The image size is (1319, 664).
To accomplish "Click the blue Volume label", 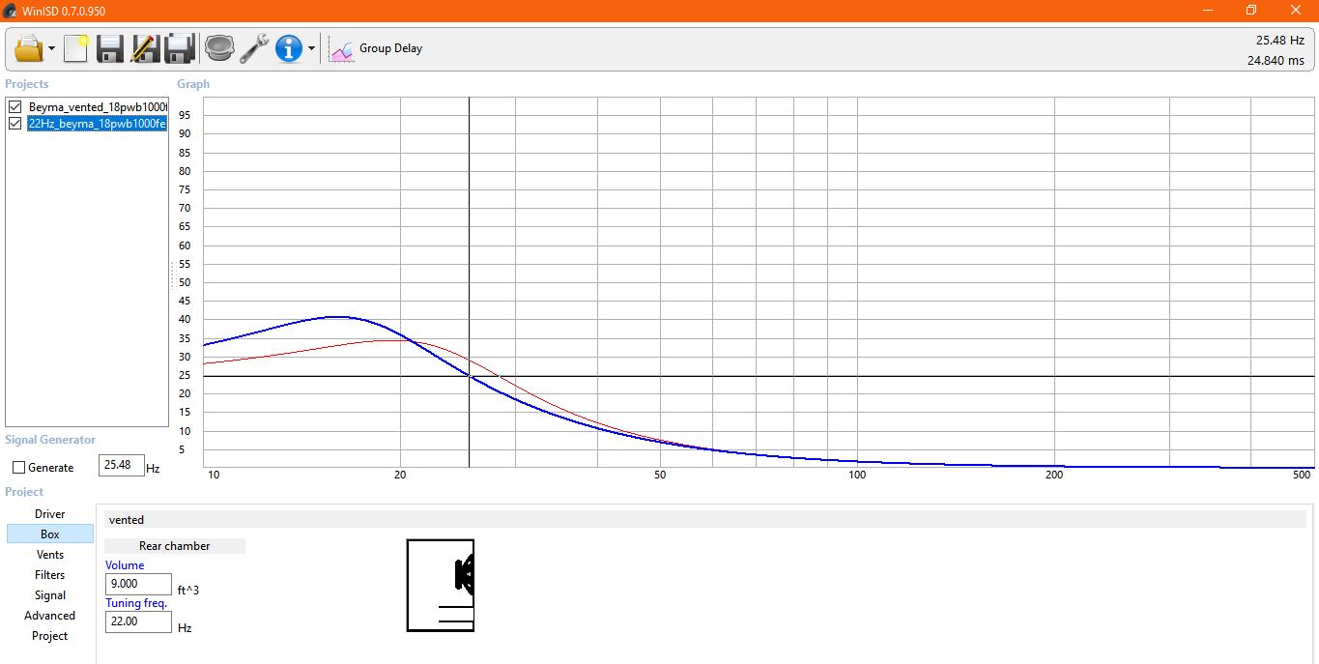I will 125,565.
